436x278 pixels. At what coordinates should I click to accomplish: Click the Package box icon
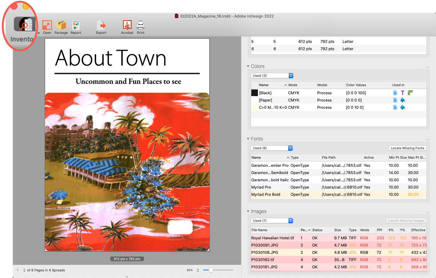coord(61,25)
